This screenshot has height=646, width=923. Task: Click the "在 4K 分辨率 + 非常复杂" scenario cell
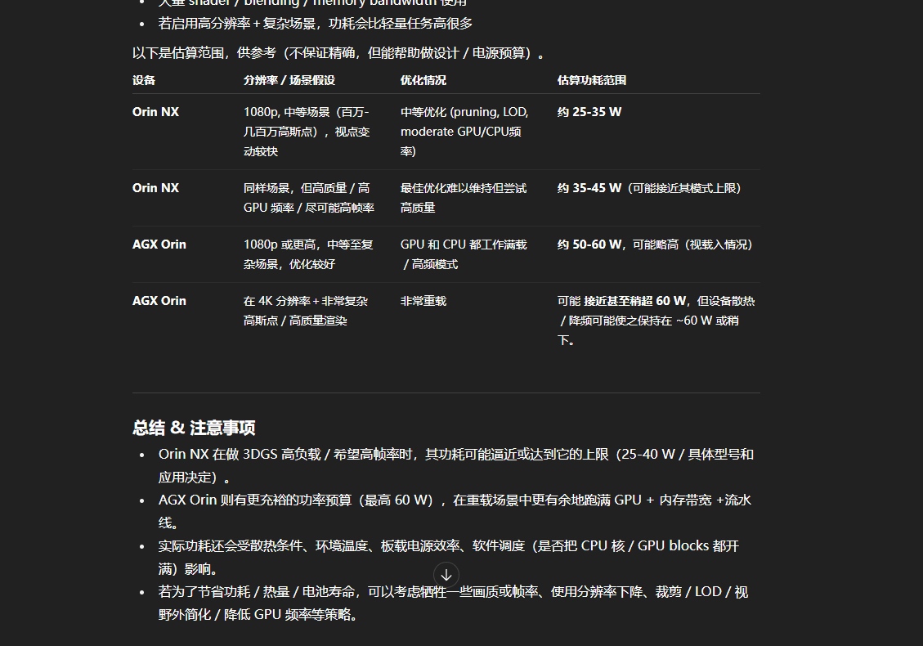point(306,311)
